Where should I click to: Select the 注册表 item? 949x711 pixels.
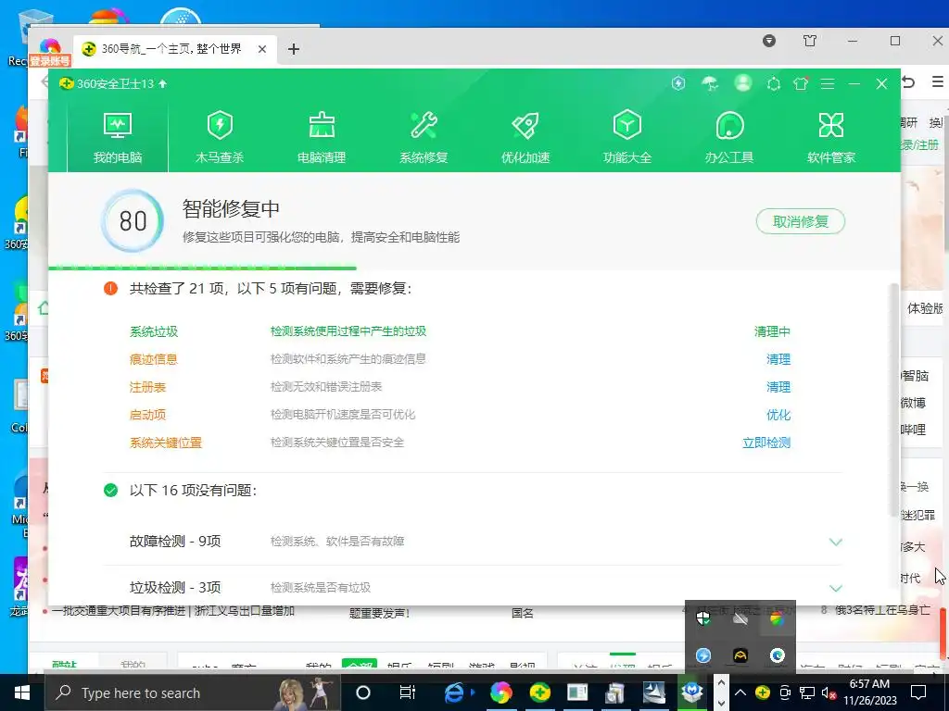(147, 387)
